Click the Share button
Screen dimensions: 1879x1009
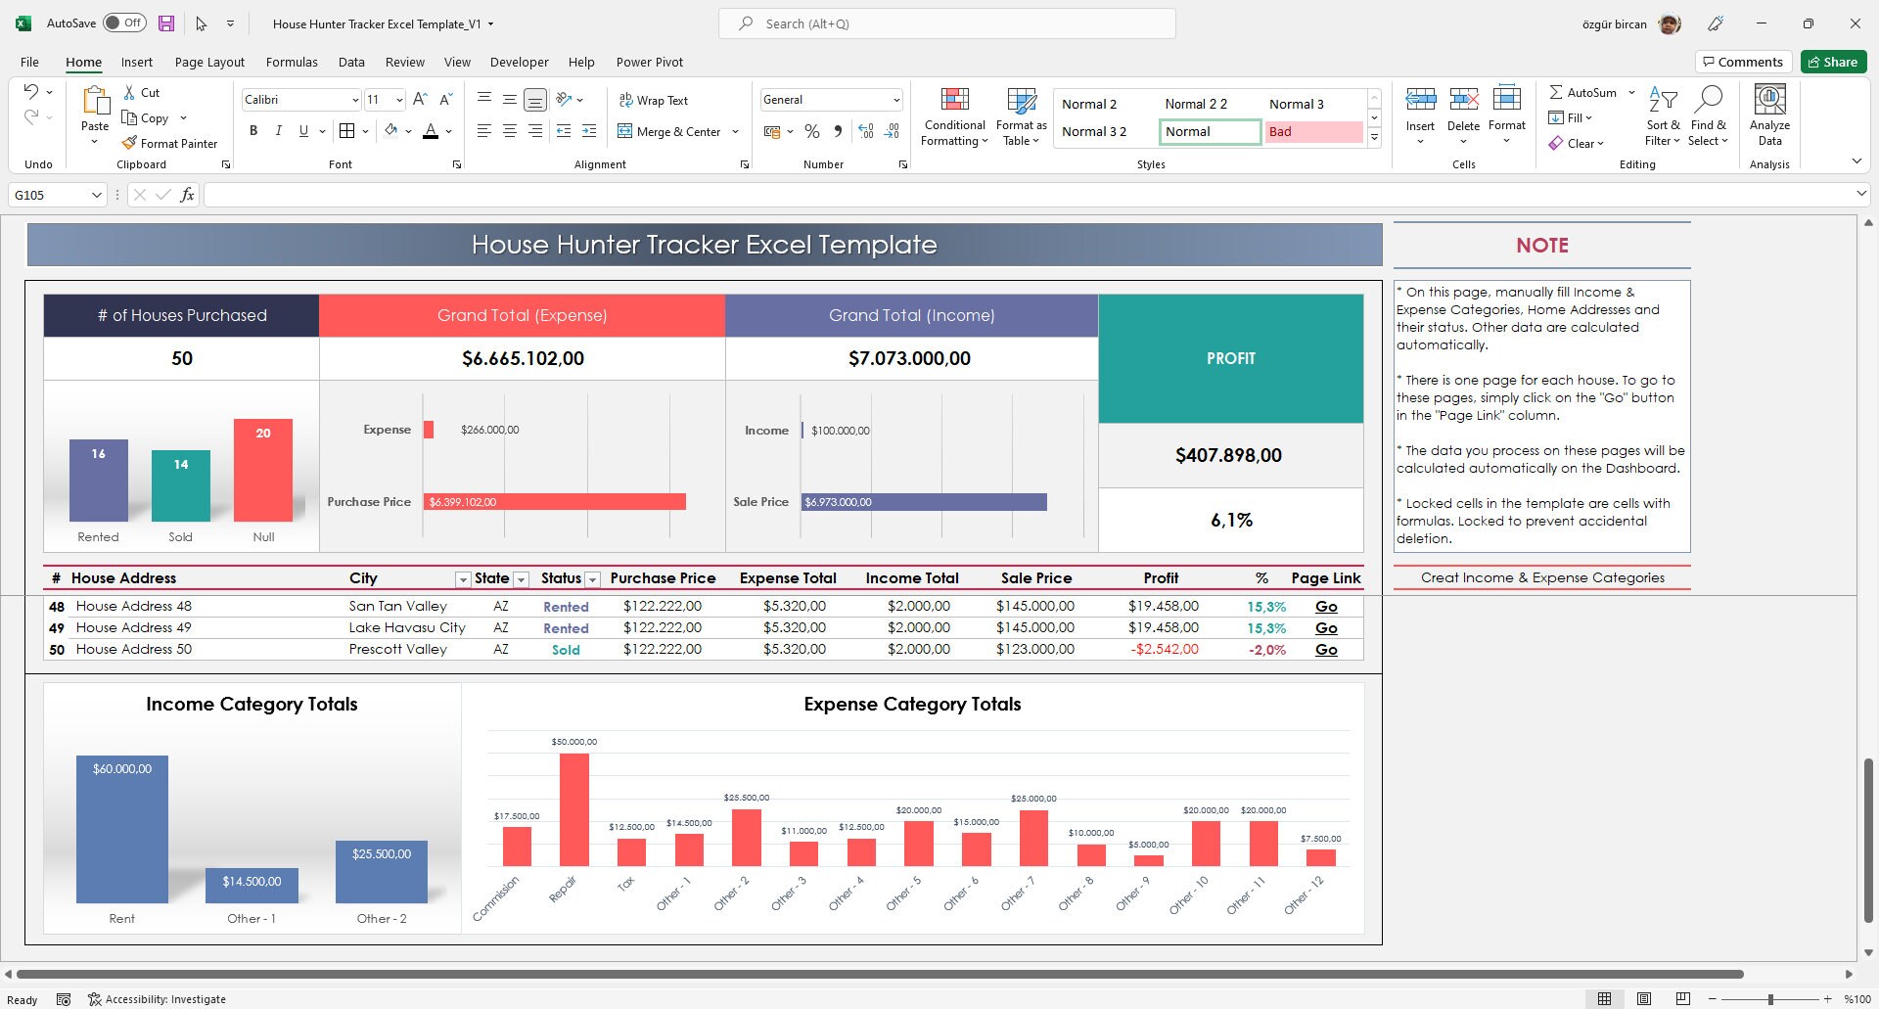[x=1832, y=61]
